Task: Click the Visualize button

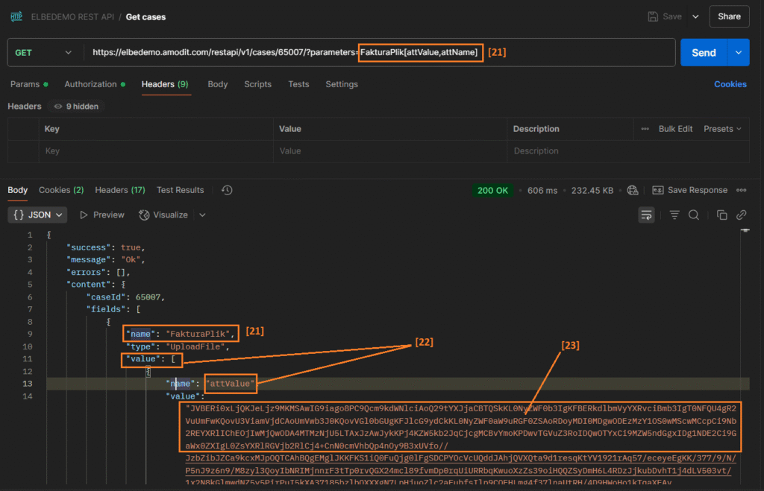Action: click(163, 215)
